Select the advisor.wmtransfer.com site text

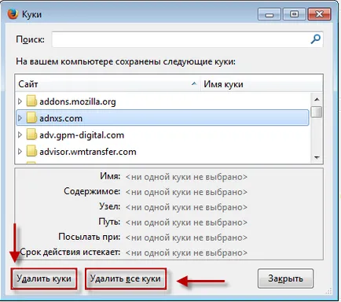88,152
